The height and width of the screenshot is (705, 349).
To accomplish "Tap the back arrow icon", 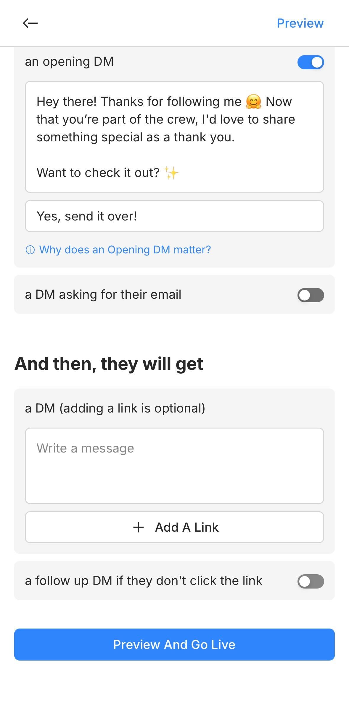I will [30, 23].
